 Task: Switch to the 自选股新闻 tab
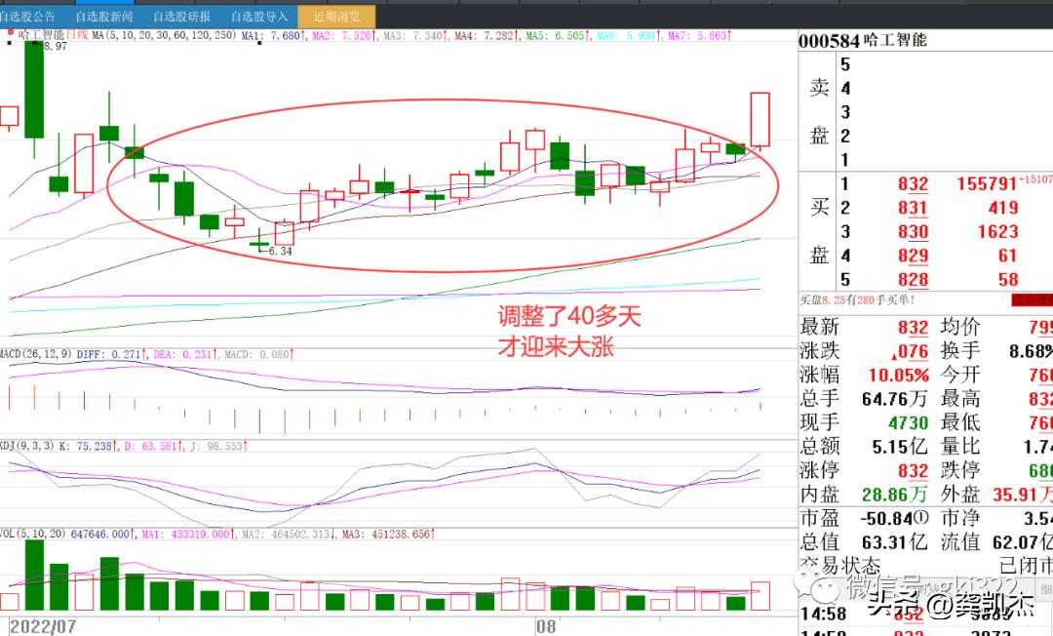(103, 17)
